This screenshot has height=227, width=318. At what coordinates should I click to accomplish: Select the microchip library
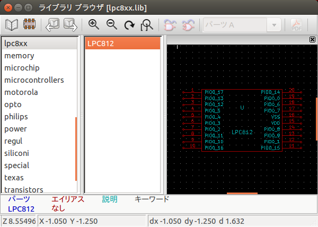[x=39, y=68]
